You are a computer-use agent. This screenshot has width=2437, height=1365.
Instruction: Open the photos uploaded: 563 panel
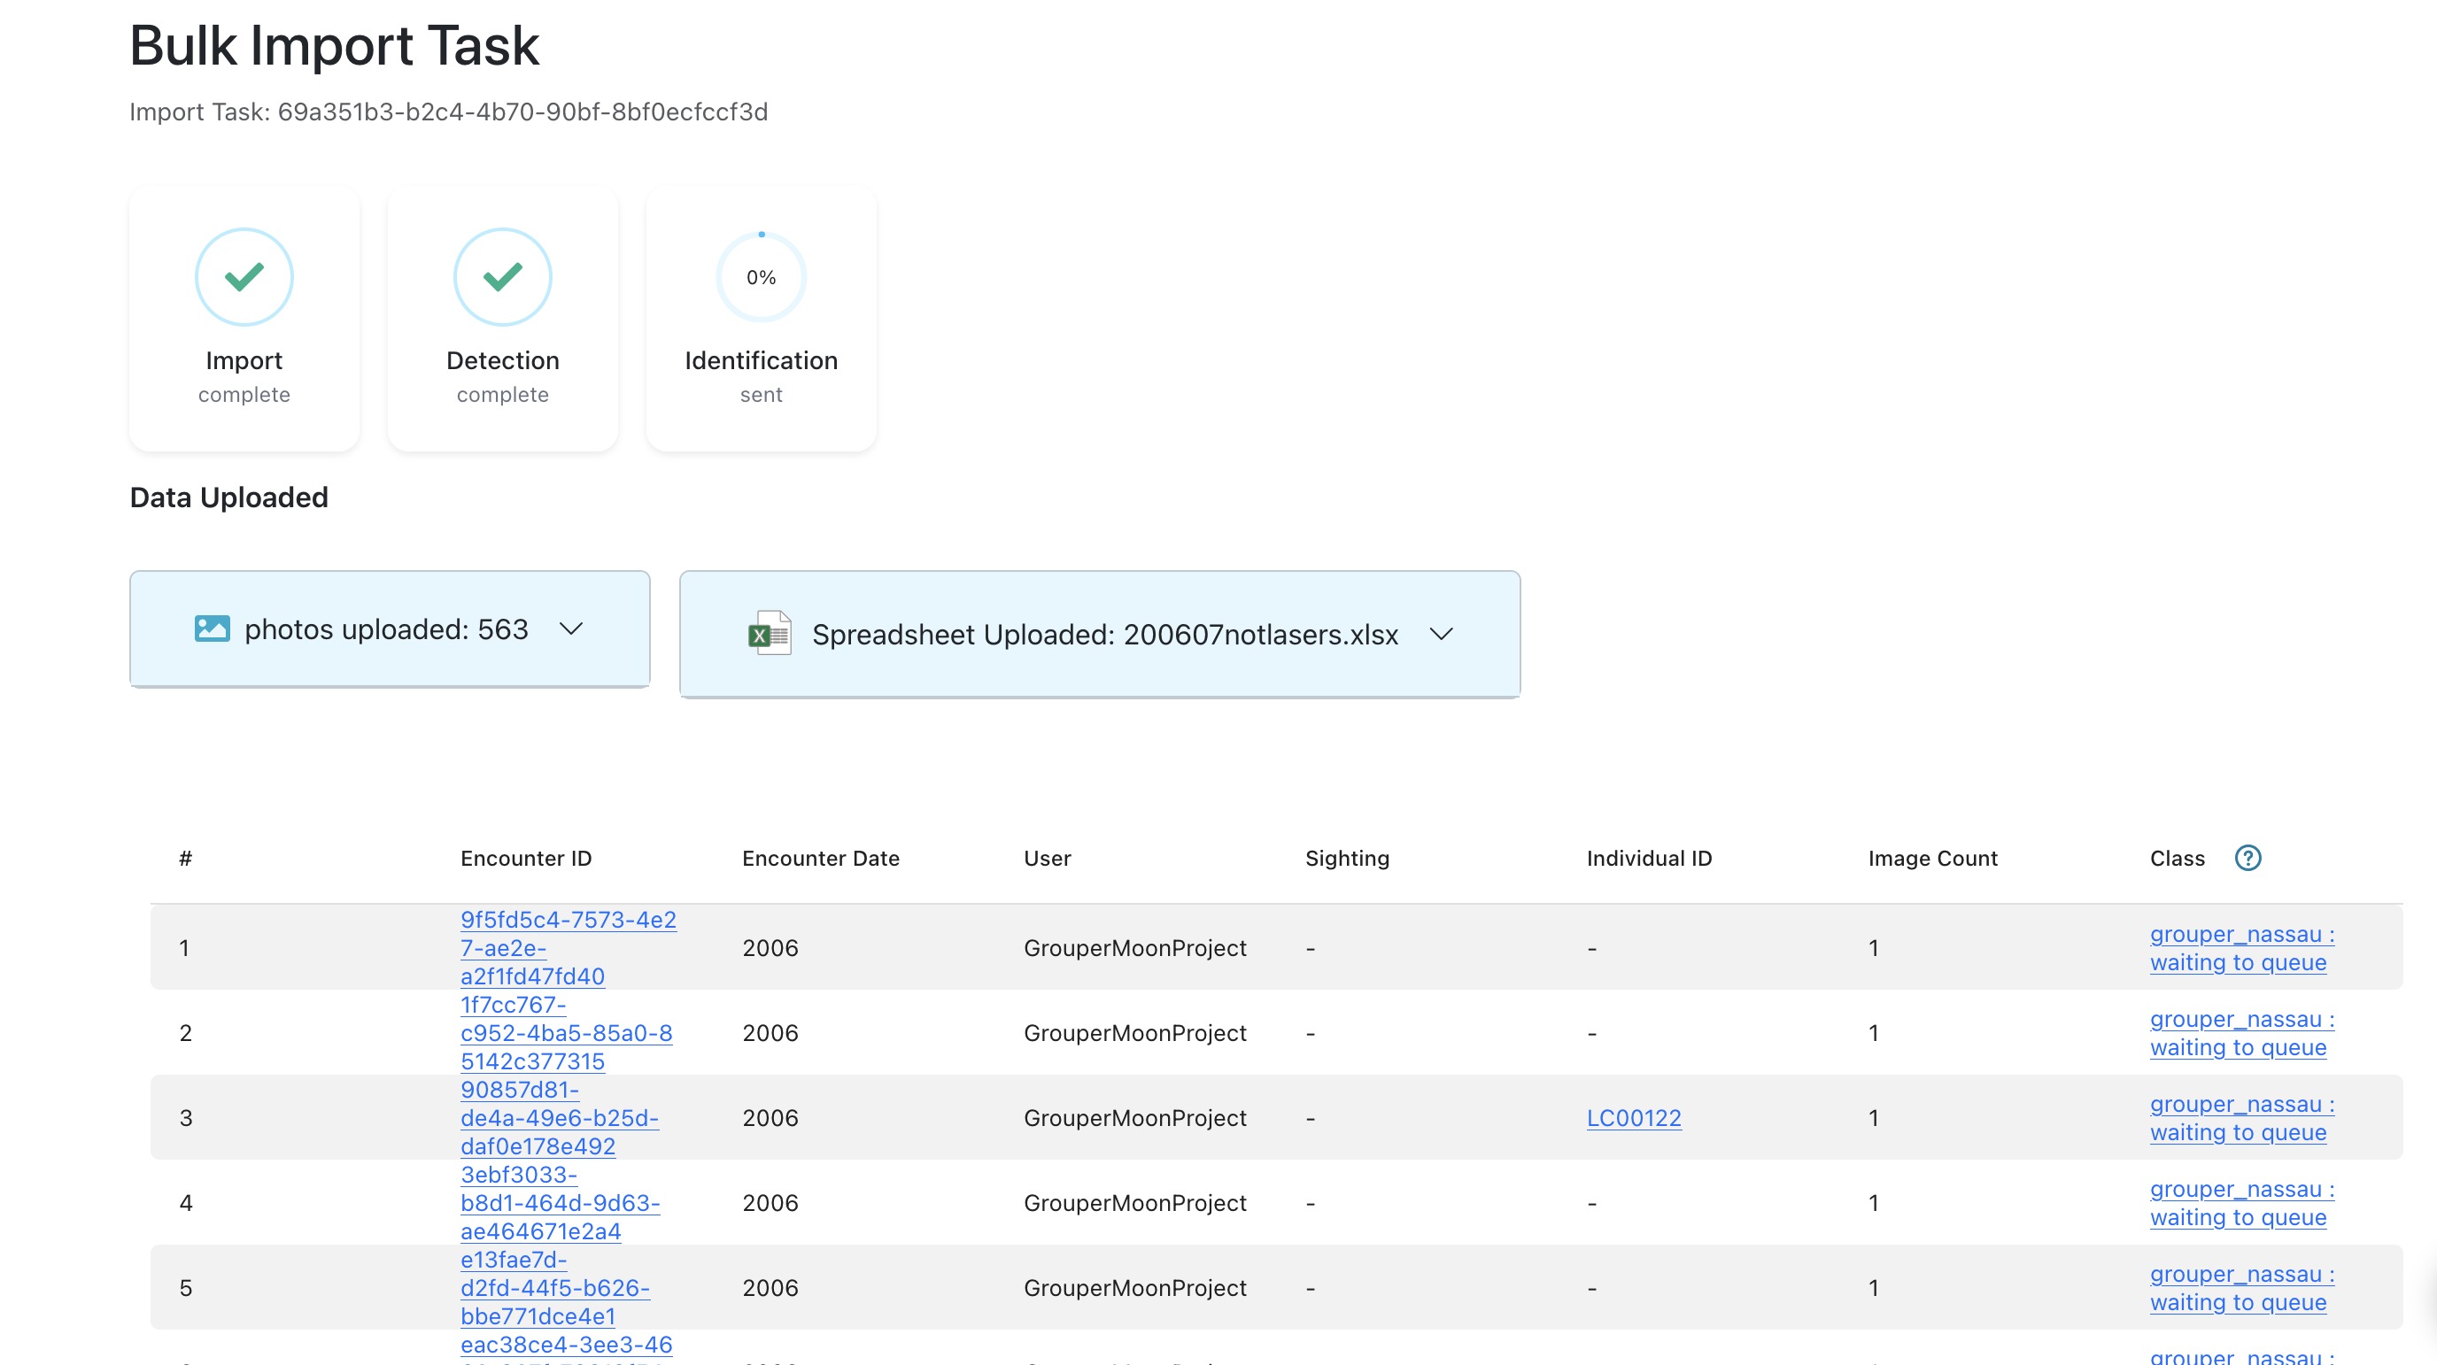(386, 629)
